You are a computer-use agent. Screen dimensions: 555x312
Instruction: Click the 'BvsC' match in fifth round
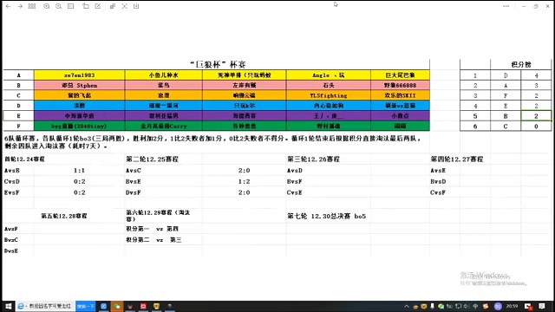click(x=11, y=240)
